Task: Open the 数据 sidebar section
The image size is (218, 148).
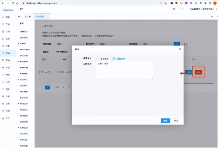Action: point(6,96)
